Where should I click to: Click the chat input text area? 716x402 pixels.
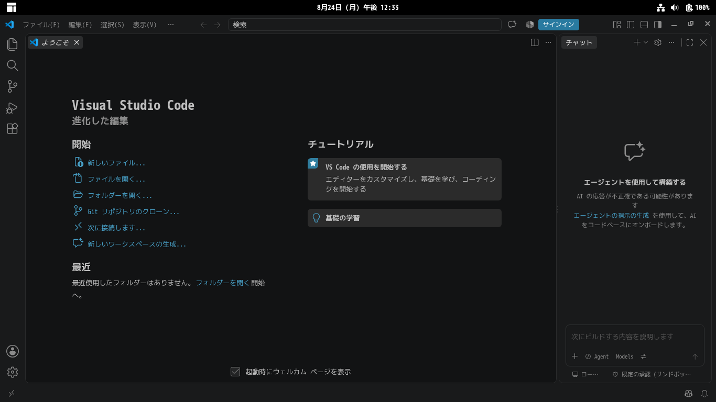[x=635, y=337]
